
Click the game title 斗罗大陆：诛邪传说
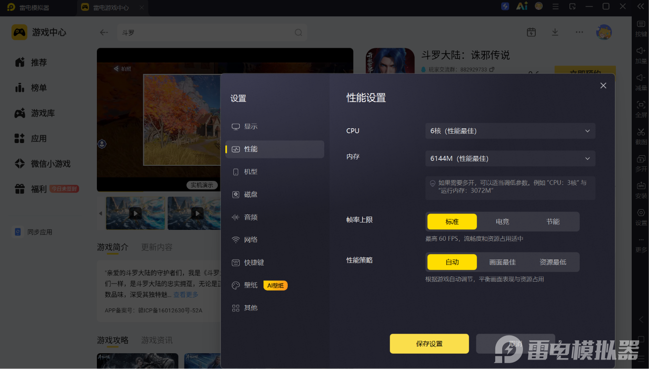(x=465, y=55)
